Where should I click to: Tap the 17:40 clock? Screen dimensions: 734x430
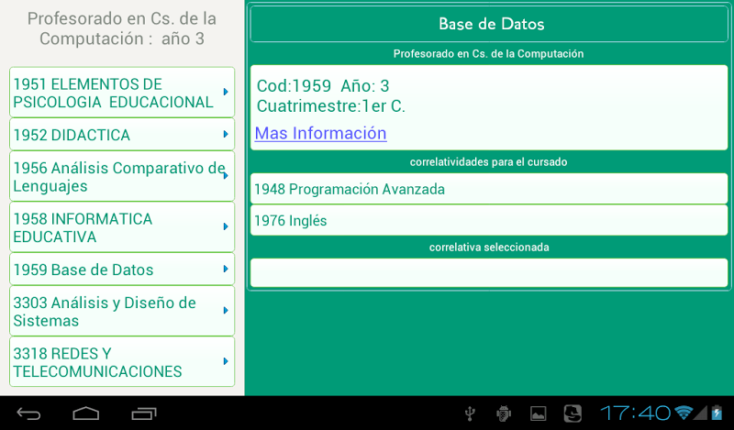[x=636, y=413]
